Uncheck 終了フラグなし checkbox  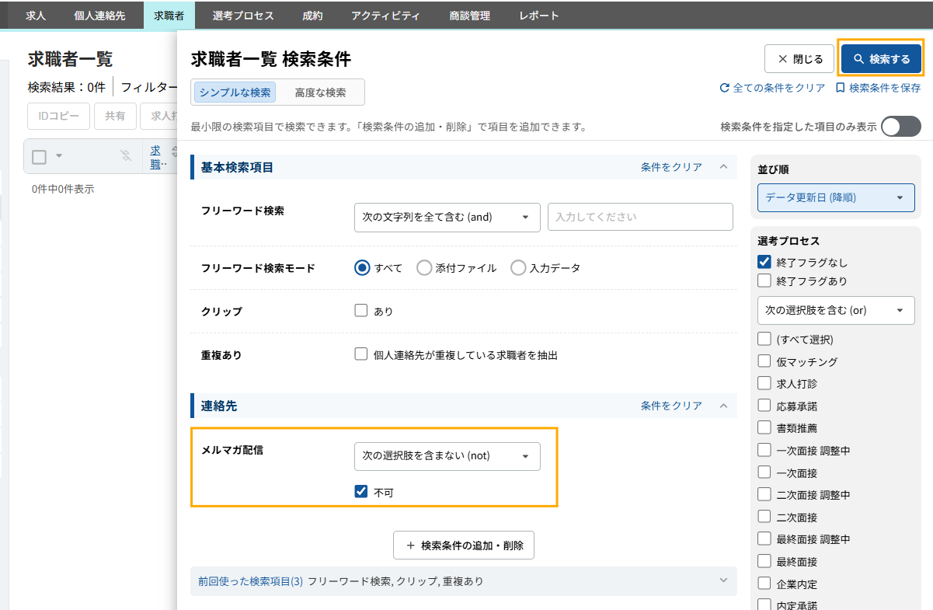(x=764, y=263)
